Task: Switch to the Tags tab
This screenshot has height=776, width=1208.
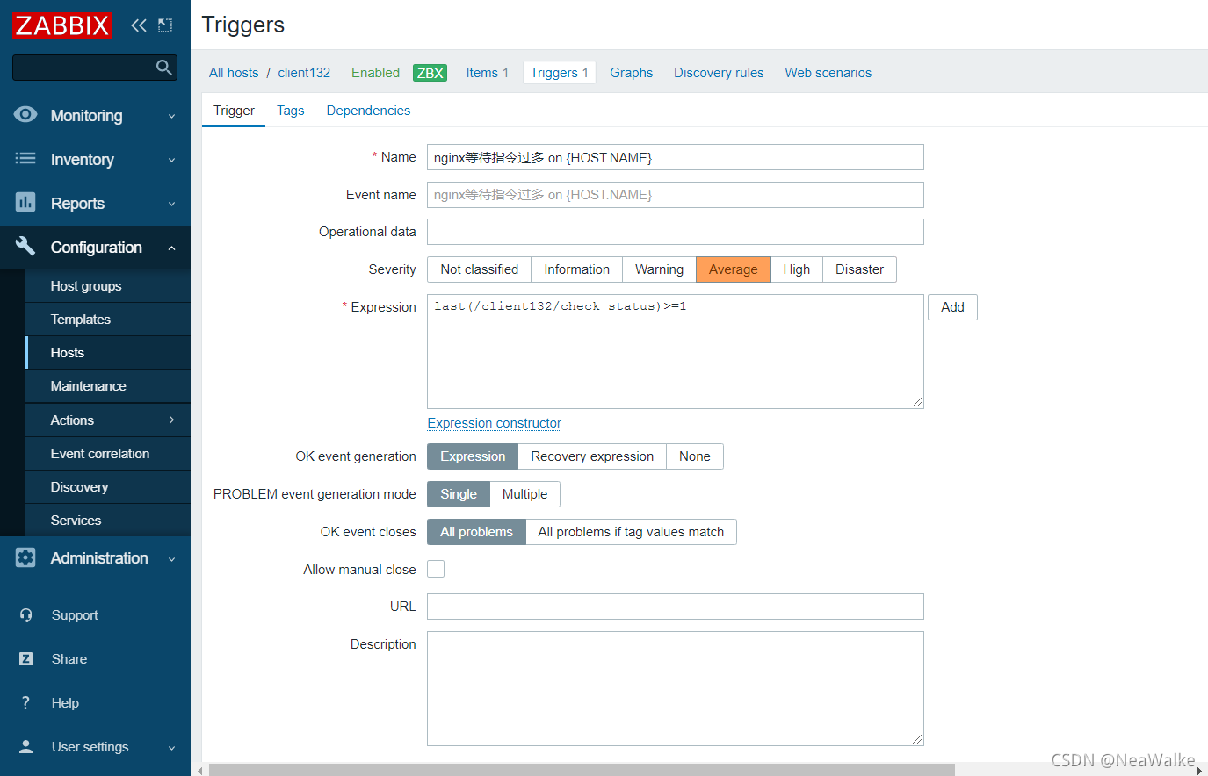Action: coord(291,111)
